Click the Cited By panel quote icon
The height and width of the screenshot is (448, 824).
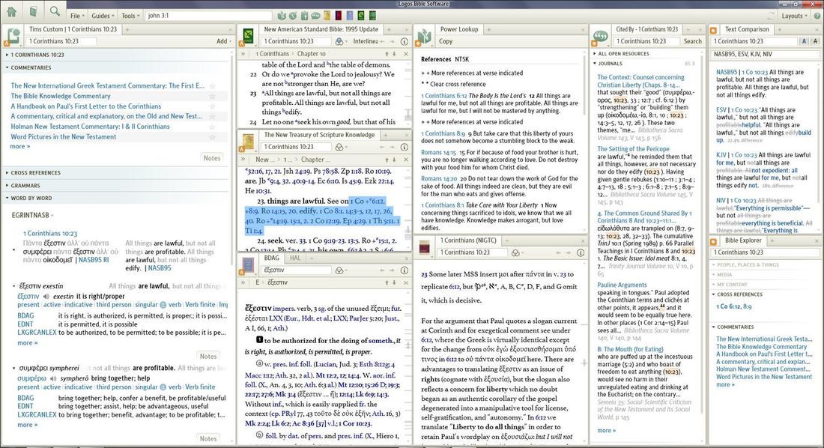(600, 37)
